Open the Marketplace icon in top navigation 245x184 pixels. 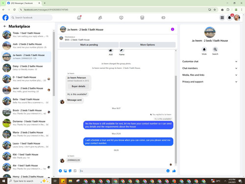point(142,18)
